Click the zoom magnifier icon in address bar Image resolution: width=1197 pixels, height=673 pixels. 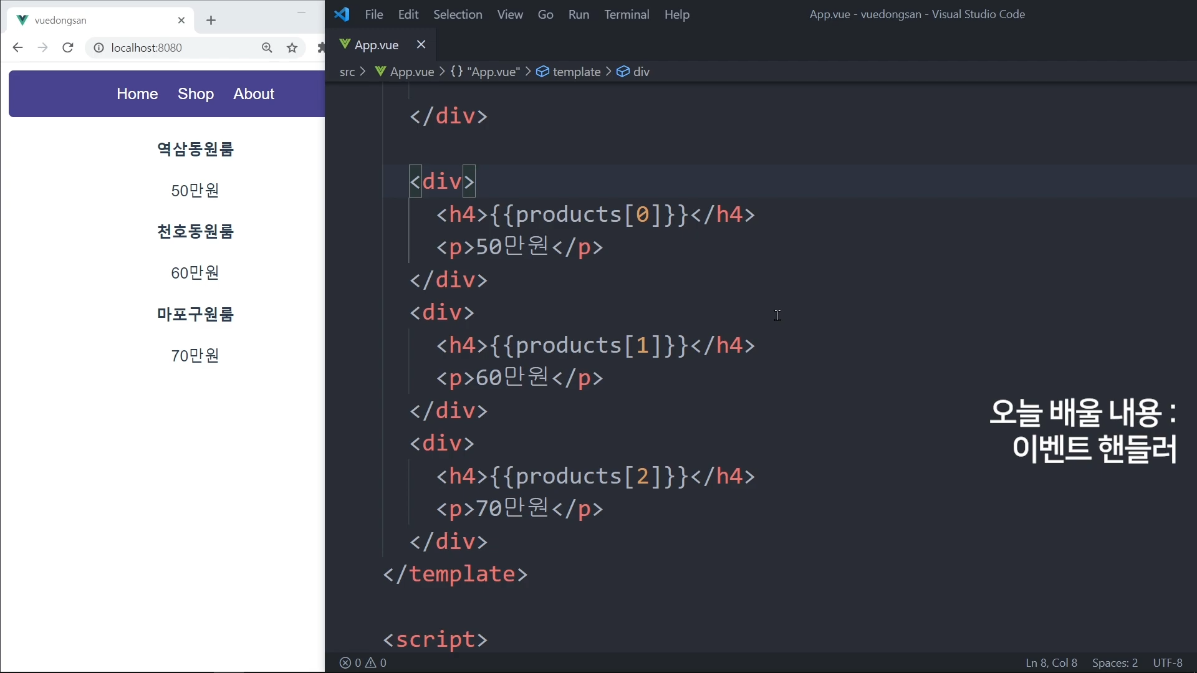coord(267,48)
